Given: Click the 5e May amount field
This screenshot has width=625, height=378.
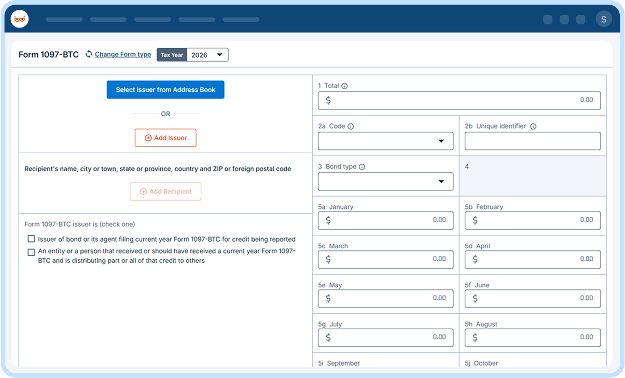Looking at the screenshot, I should [x=385, y=298].
